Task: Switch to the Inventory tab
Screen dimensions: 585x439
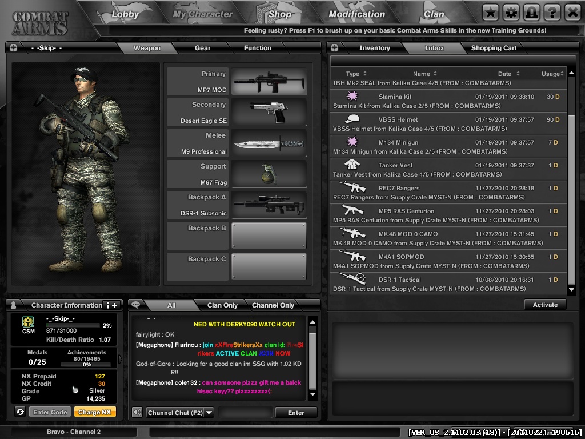Action: 375,48
